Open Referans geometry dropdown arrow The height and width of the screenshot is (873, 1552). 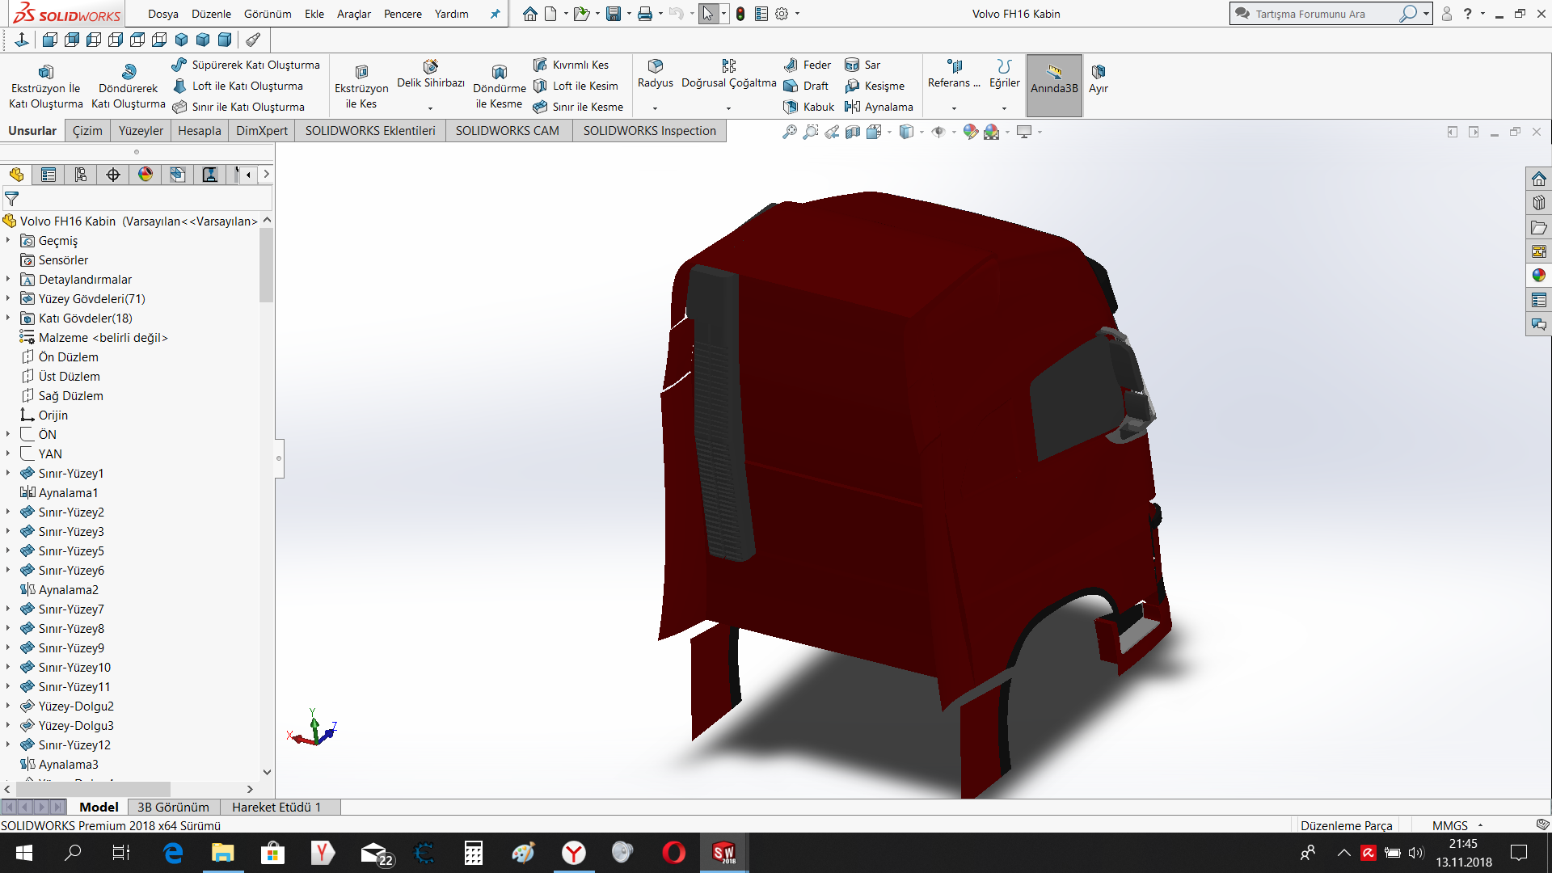pyautogui.click(x=954, y=108)
